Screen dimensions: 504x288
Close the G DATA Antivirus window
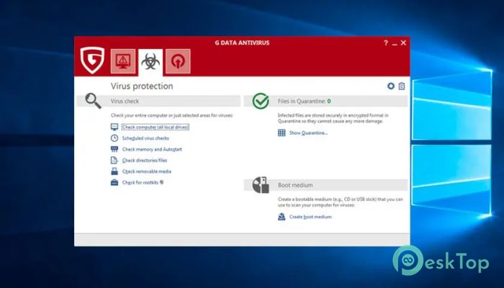(x=403, y=42)
